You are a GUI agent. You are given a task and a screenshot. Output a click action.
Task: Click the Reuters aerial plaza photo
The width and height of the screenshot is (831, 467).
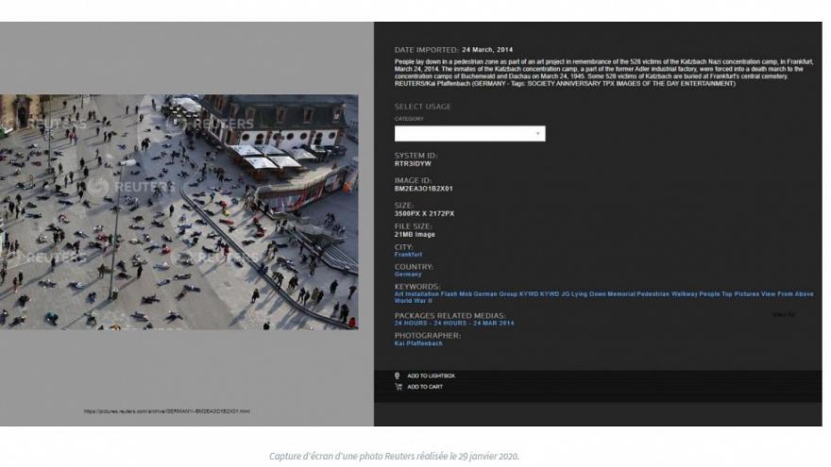[x=179, y=211]
